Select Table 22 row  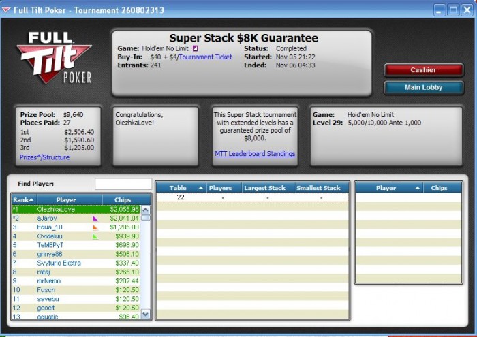tap(252, 197)
